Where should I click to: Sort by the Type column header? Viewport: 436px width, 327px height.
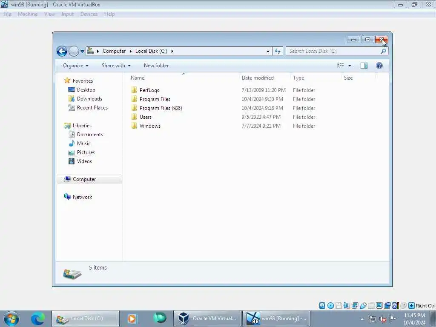click(316, 78)
